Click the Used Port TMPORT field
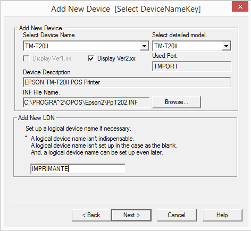This screenshot has width=251, height=231. 191,66
